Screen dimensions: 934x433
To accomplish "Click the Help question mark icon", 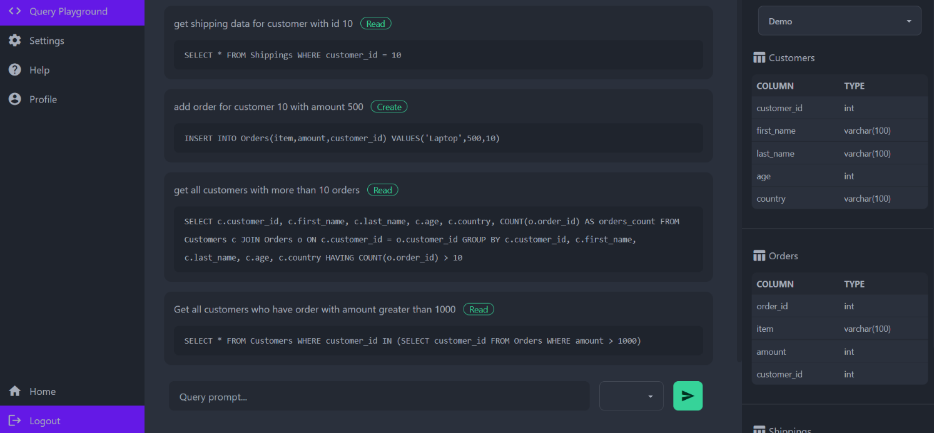I will pos(15,70).
